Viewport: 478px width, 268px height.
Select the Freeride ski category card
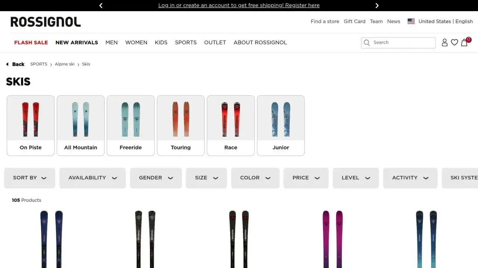tap(131, 125)
